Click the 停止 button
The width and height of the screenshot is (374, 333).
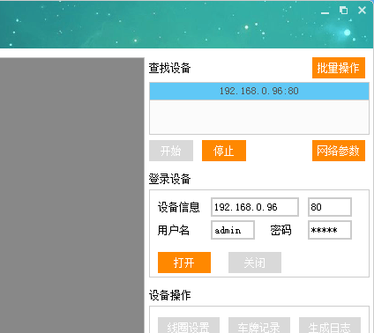pos(224,151)
